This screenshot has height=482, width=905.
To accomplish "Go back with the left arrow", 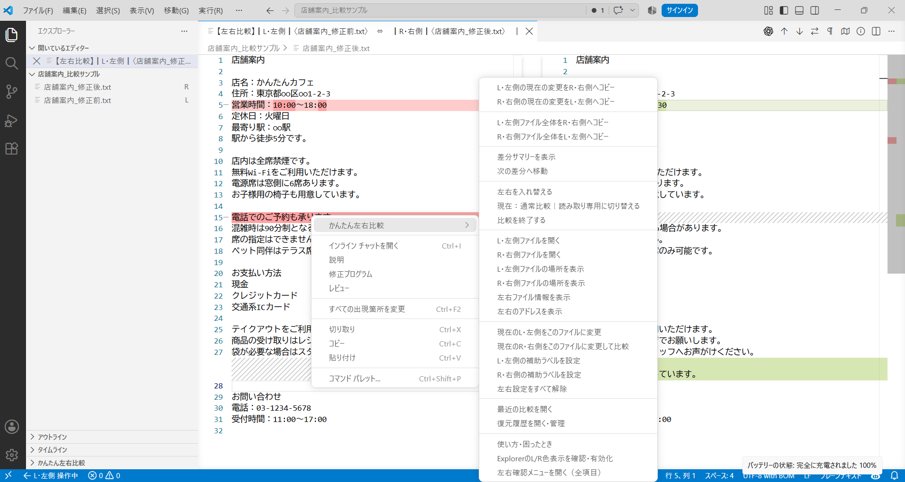I will (270, 10).
